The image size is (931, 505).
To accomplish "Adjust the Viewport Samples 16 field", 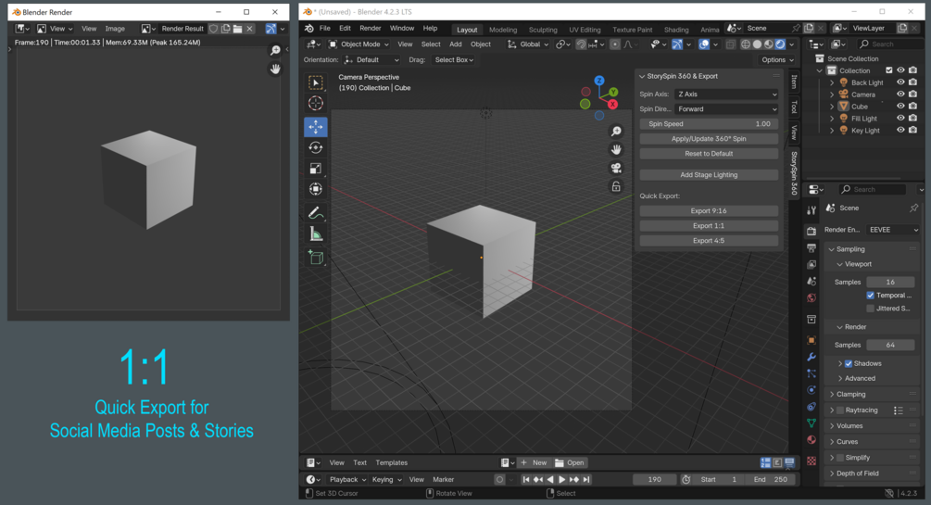I will tap(890, 282).
